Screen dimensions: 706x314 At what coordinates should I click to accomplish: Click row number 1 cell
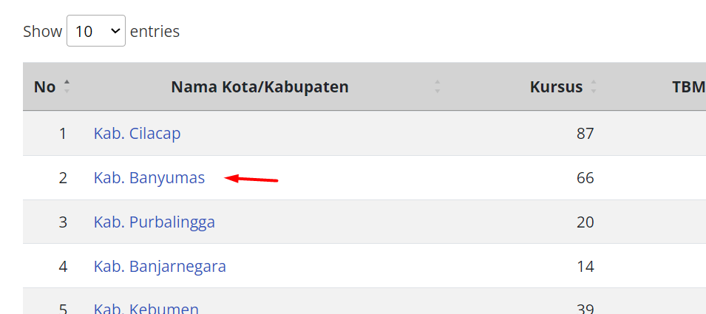[63, 134]
